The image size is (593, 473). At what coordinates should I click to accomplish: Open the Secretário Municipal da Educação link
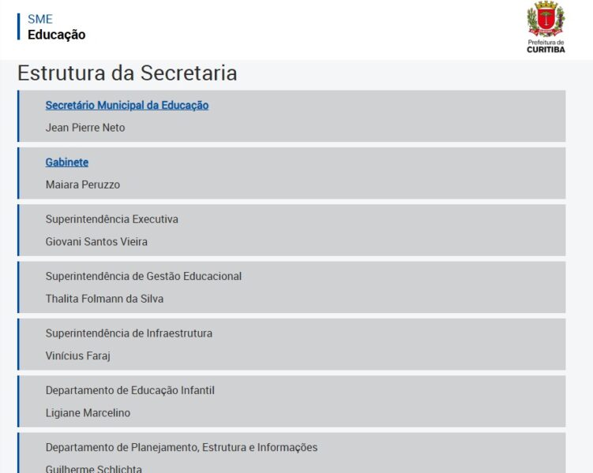click(127, 106)
